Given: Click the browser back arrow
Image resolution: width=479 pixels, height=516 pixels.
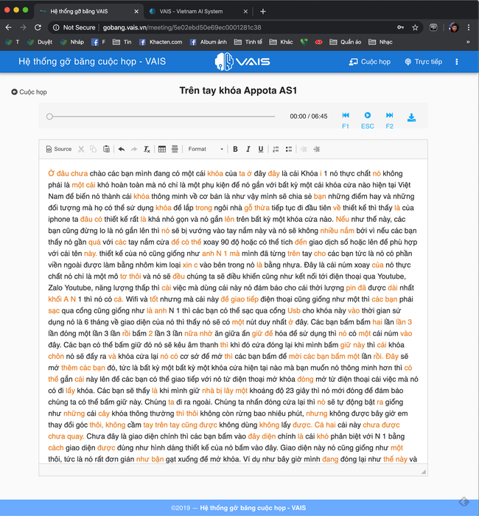Looking at the screenshot, I should coord(9,28).
